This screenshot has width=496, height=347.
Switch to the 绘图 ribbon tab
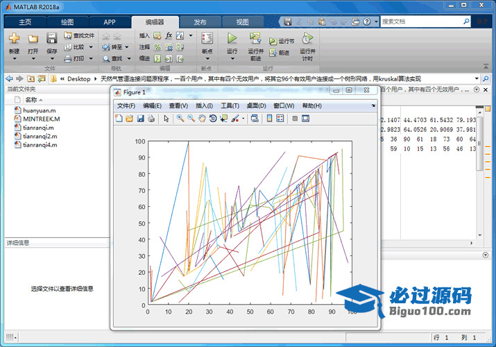click(67, 22)
